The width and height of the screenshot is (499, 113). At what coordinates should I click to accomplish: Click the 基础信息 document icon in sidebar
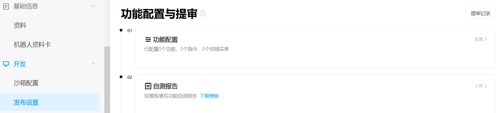[6, 6]
